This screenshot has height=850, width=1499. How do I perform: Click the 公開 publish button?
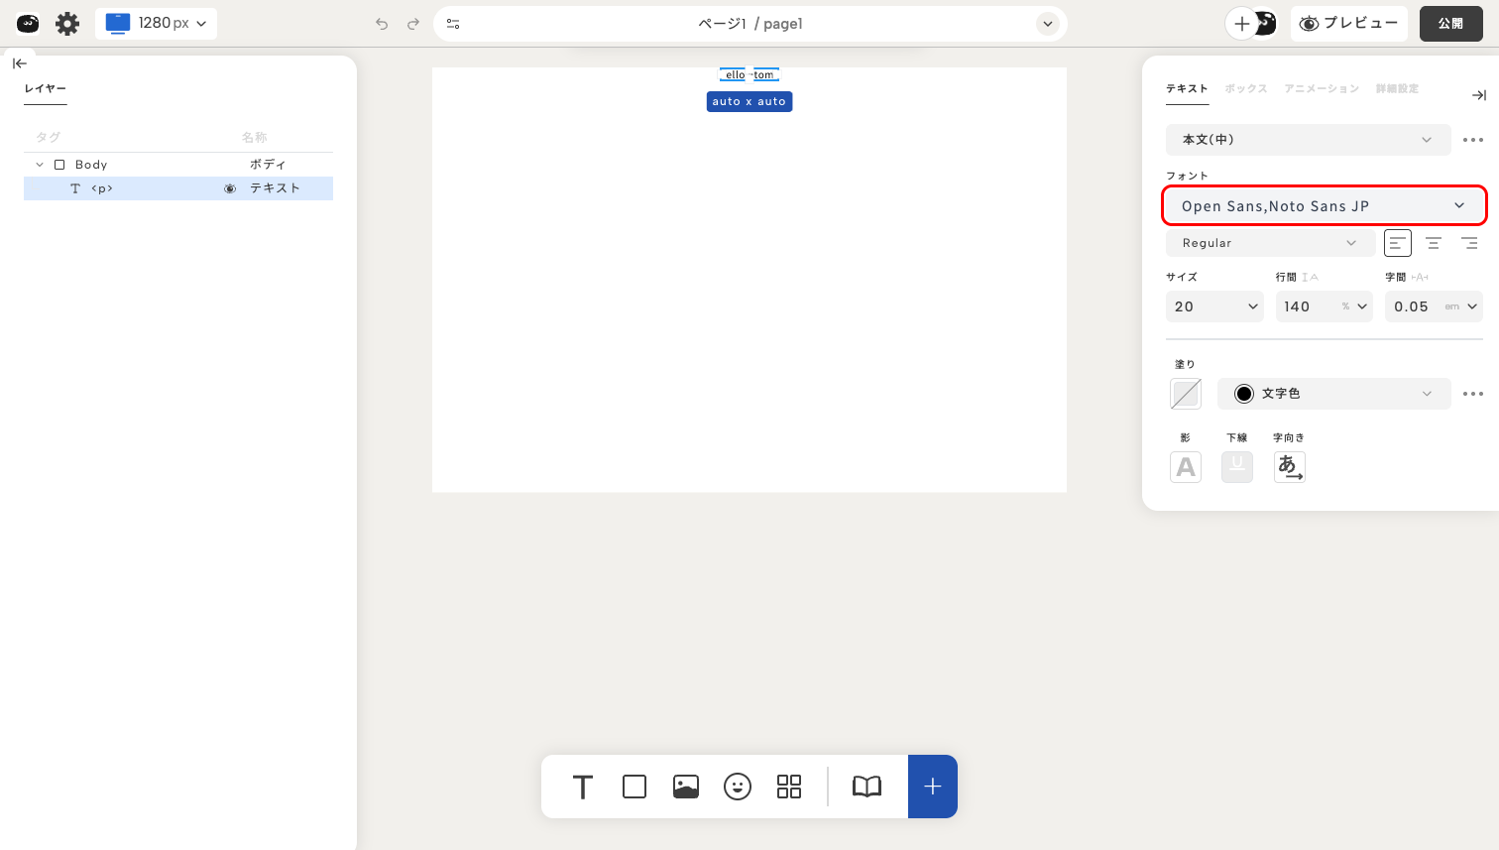click(1450, 24)
